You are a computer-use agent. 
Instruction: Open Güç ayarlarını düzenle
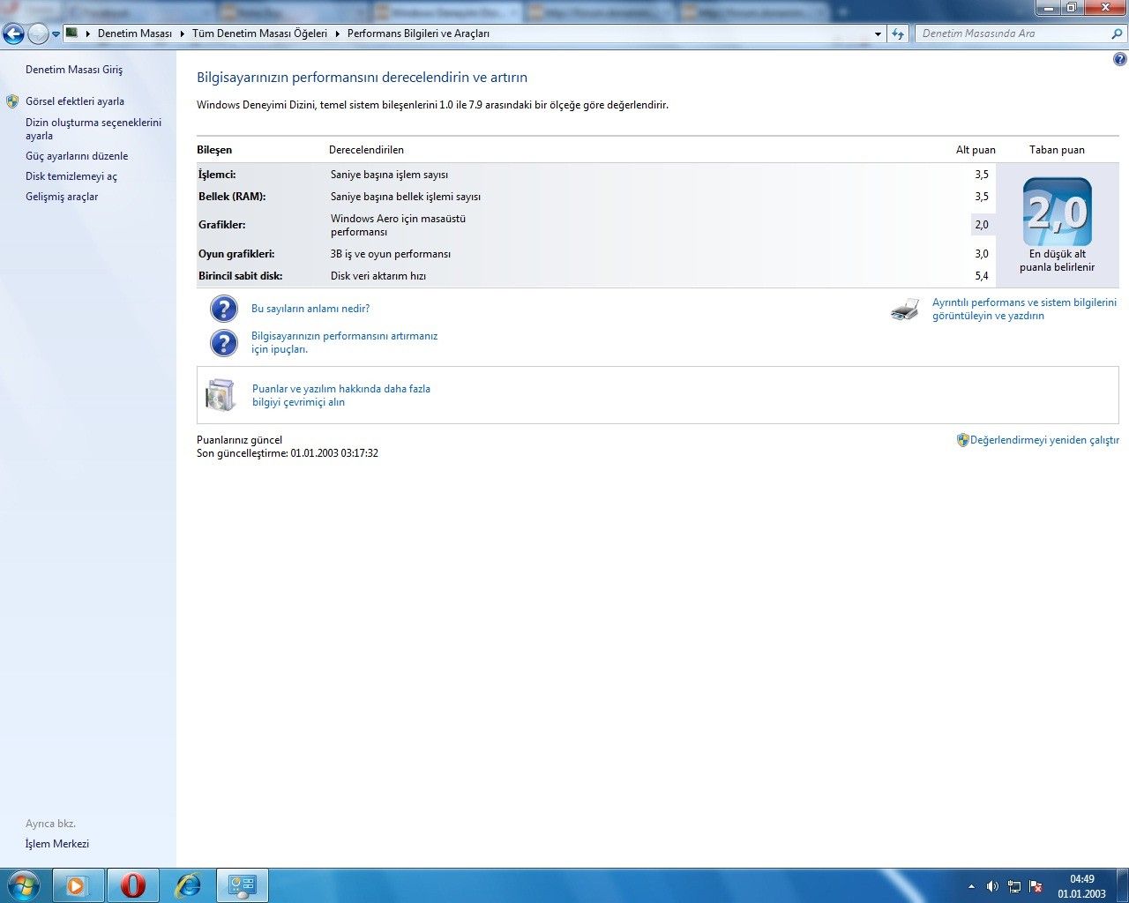(77, 156)
